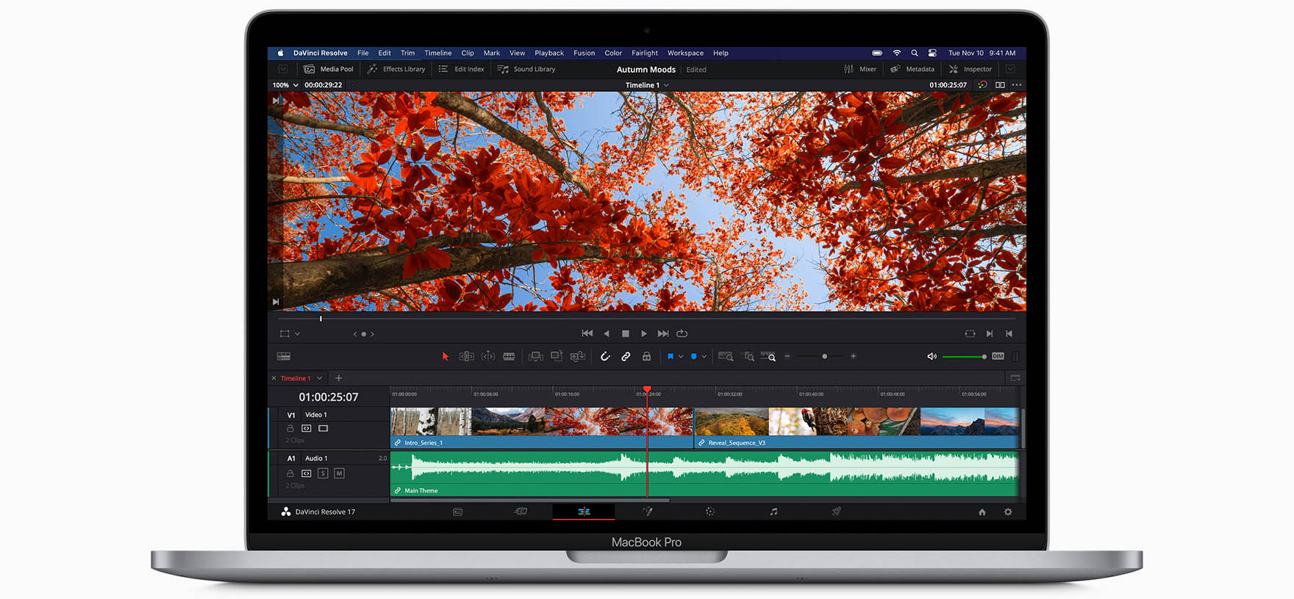1294x599 pixels.
Task: Open the Workspace menu
Action: click(x=685, y=53)
